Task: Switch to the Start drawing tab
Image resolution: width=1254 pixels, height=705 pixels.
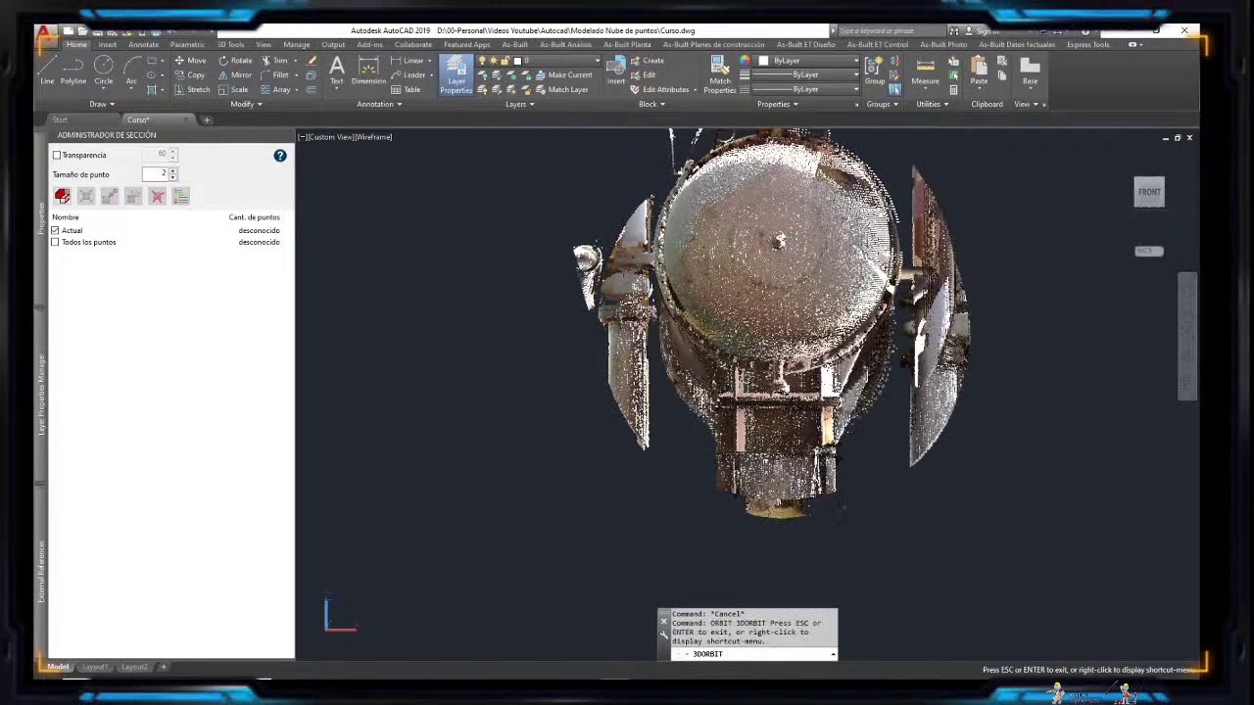Action: pyautogui.click(x=60, y=119)
